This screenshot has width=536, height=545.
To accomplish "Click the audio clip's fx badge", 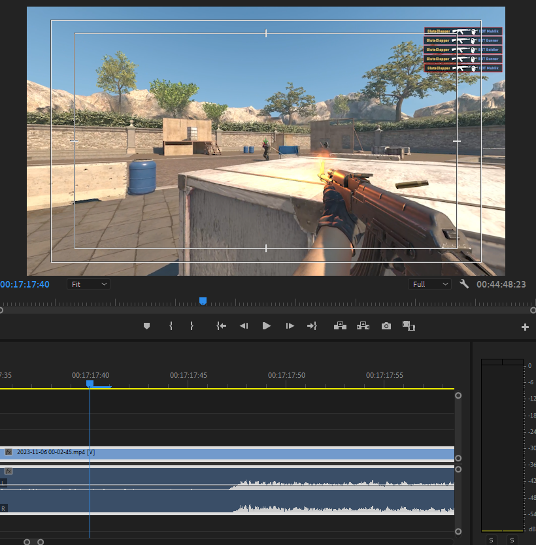I will [x=8, y=471].
